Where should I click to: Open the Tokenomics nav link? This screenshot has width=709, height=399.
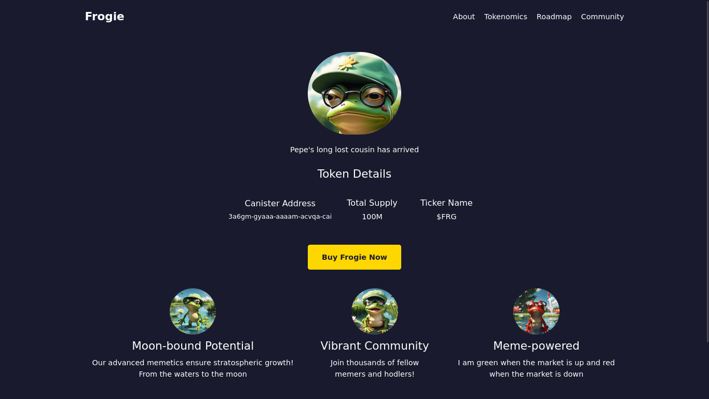506,17
